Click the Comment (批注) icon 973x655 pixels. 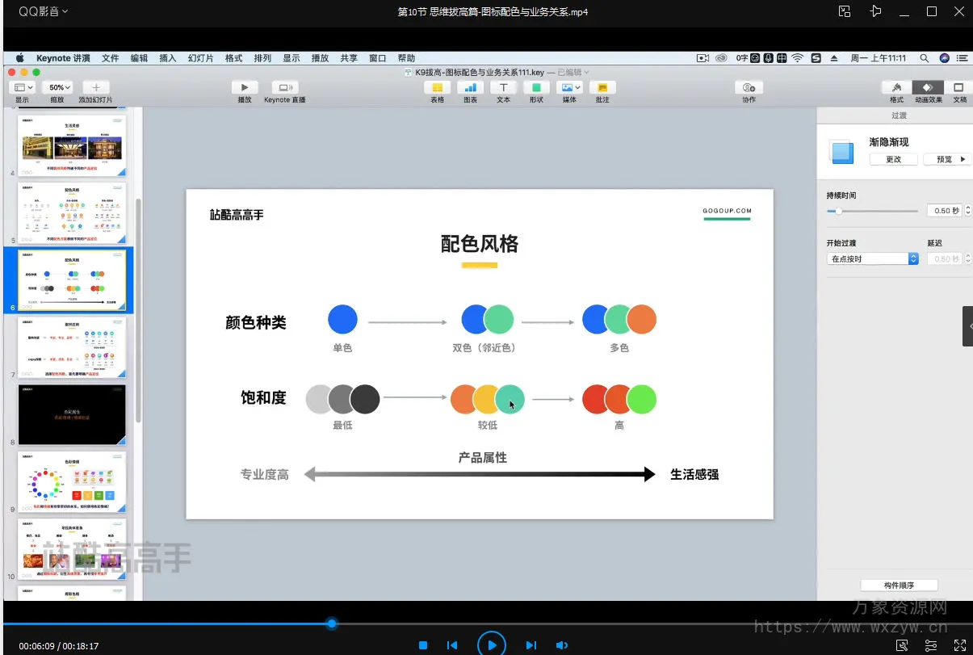click(x=602, y=88)
